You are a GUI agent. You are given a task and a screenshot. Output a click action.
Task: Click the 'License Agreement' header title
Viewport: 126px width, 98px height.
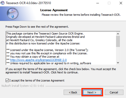pyautogui.click(x=54, y=10)
